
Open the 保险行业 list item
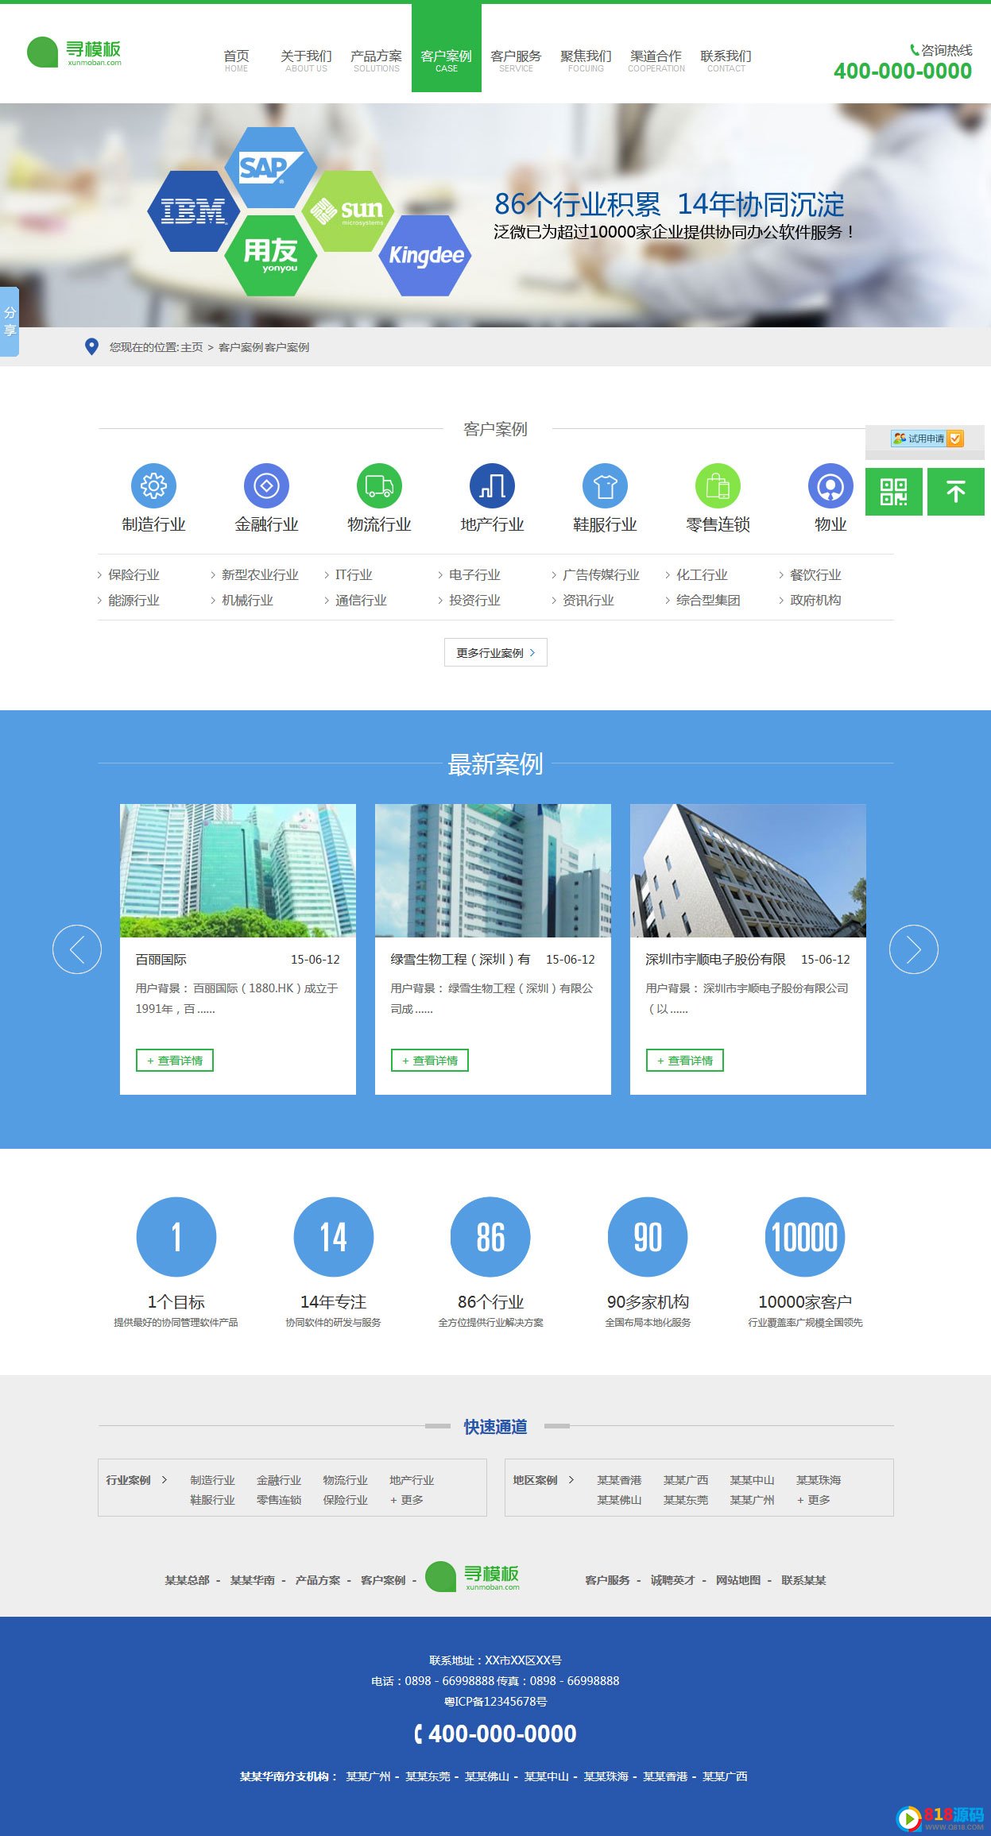coord(134,574)
